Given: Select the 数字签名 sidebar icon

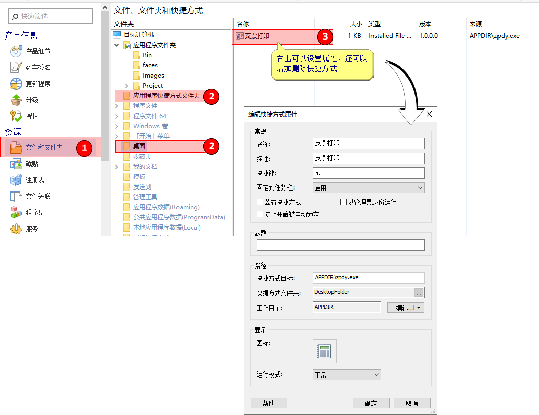Looking at the screenshot, I should click(x=16, y=67).
